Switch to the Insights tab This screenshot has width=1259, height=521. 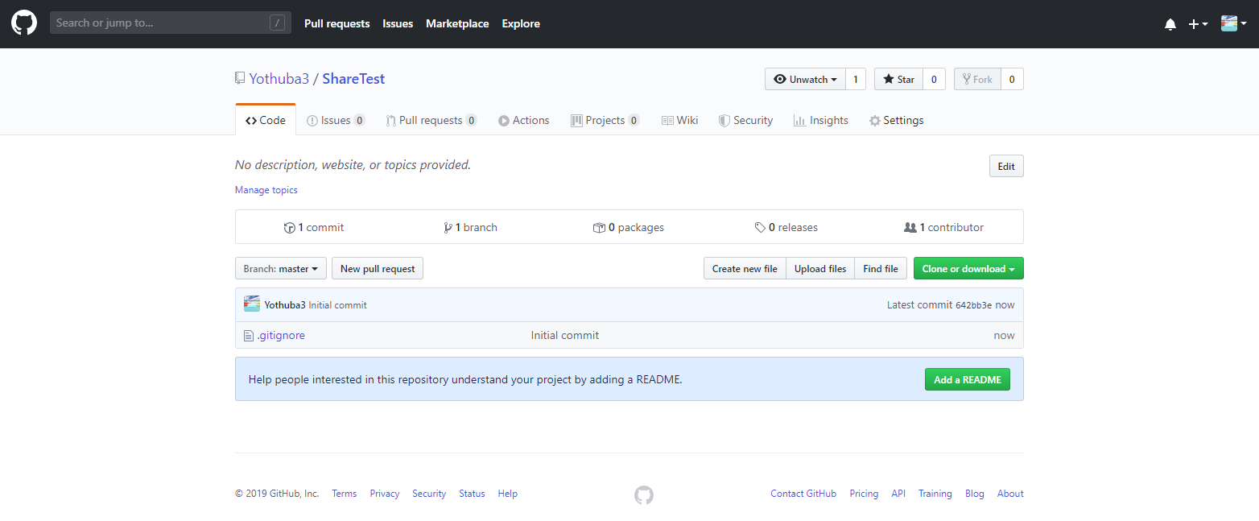(820, 120)
